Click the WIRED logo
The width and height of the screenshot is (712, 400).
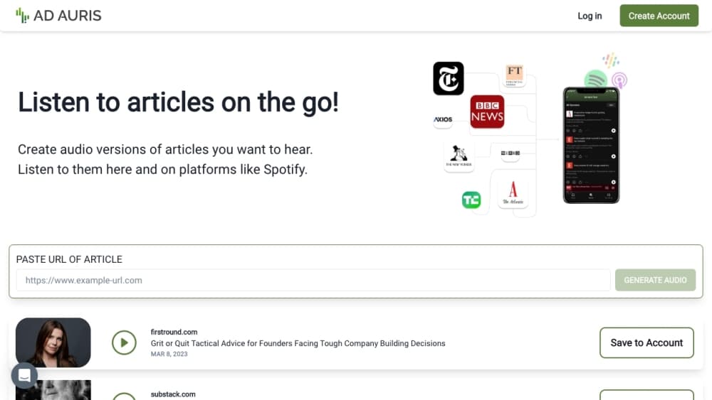pos(511,153)
